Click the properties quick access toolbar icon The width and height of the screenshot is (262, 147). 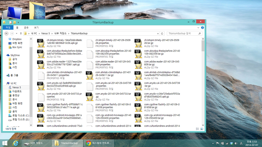(11, 22)
